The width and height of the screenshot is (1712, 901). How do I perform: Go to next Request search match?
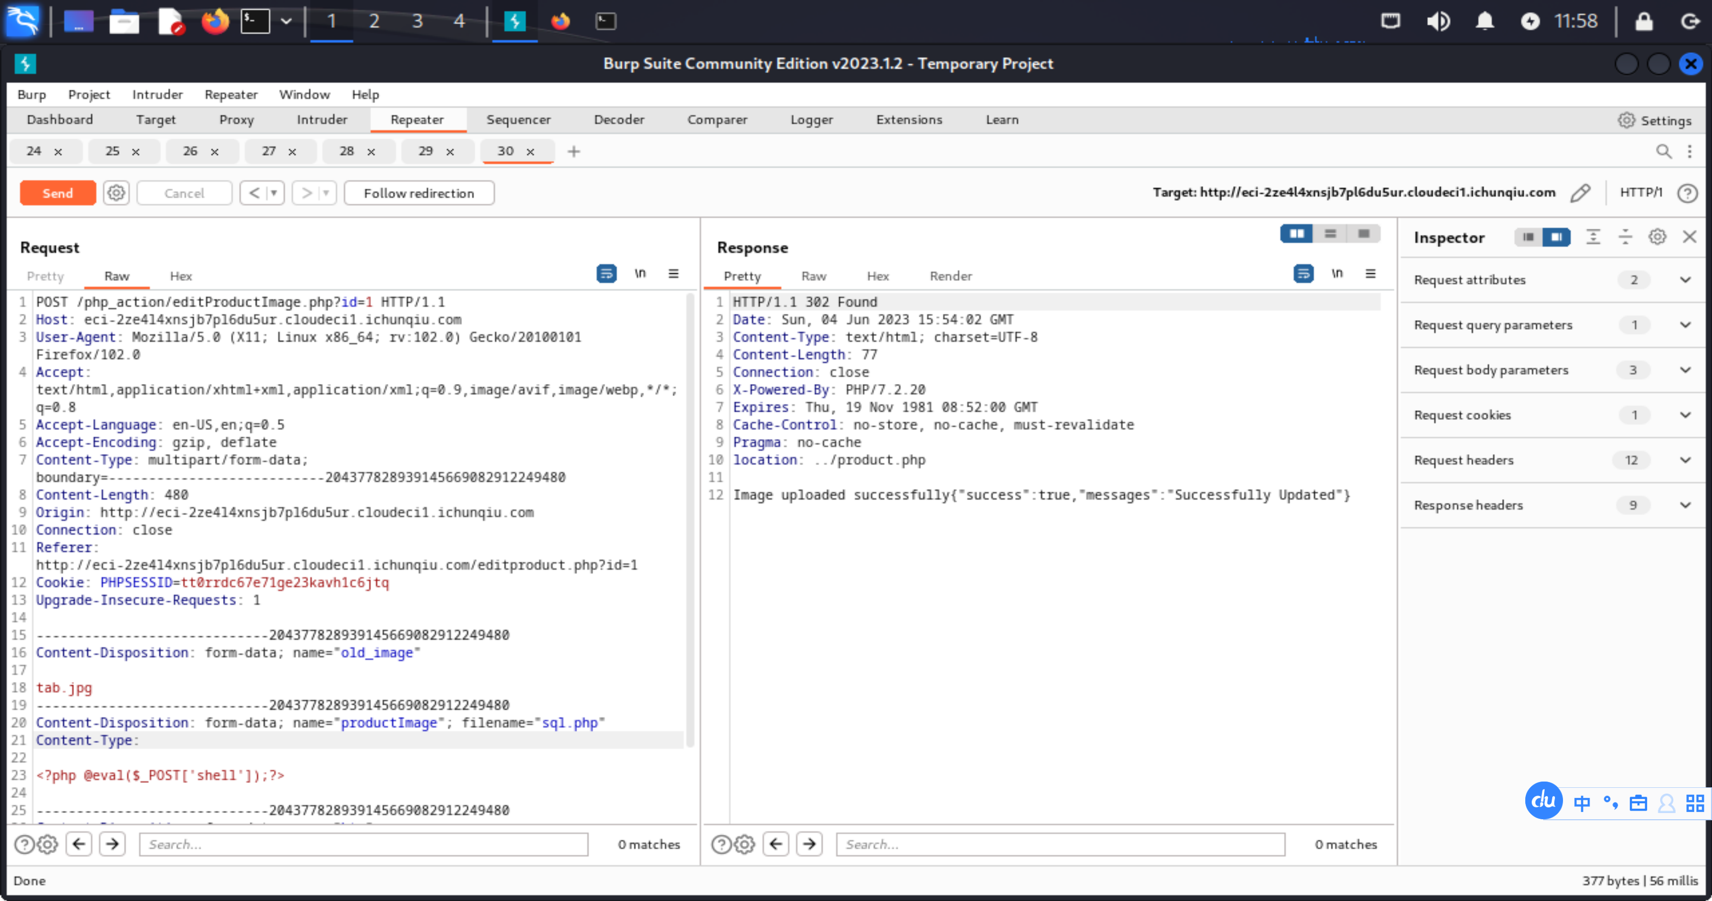[x=112, y=844]
